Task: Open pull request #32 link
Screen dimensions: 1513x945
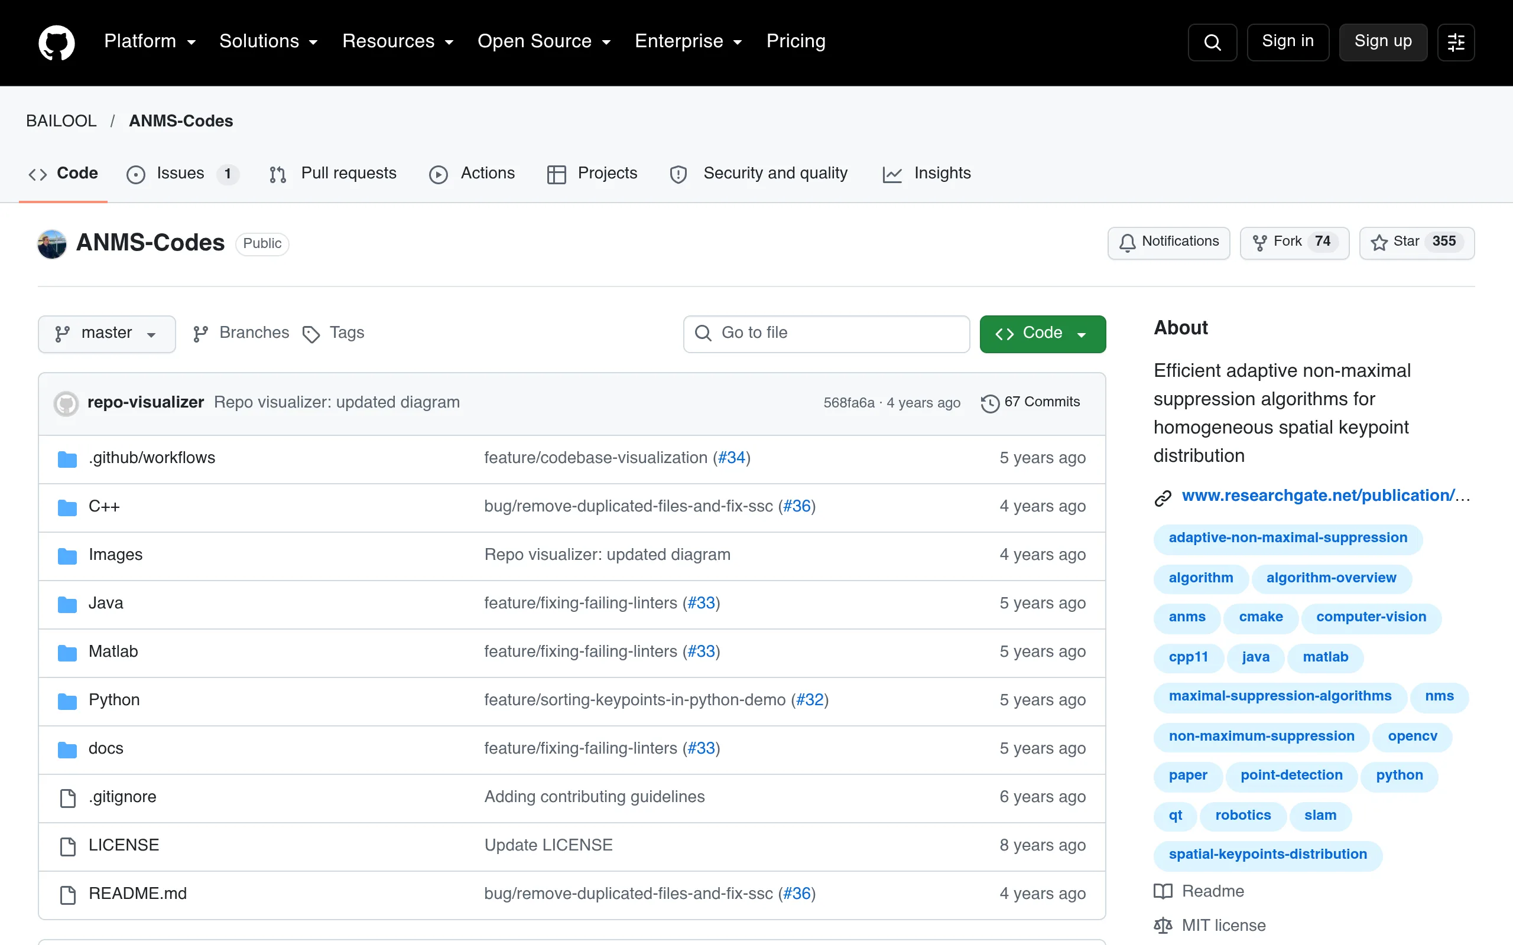Action: (x=810, y=700)
